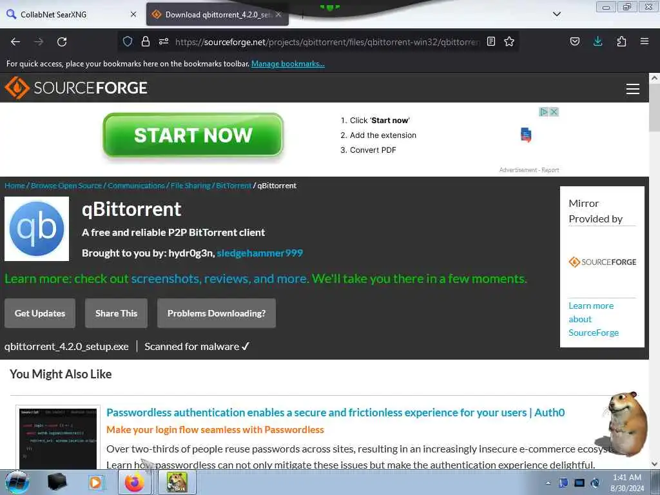Open sledgehammer999 user profile link

click(260, 253)
